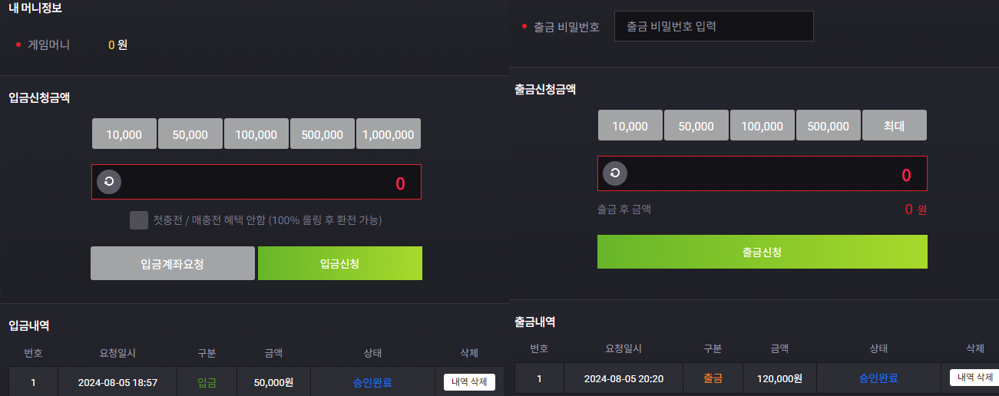Select 500,000 withdrawal amount
Image resolution: width=999 pixels, height=396 pixels.
pyautogui.click(x=829, y=125)
